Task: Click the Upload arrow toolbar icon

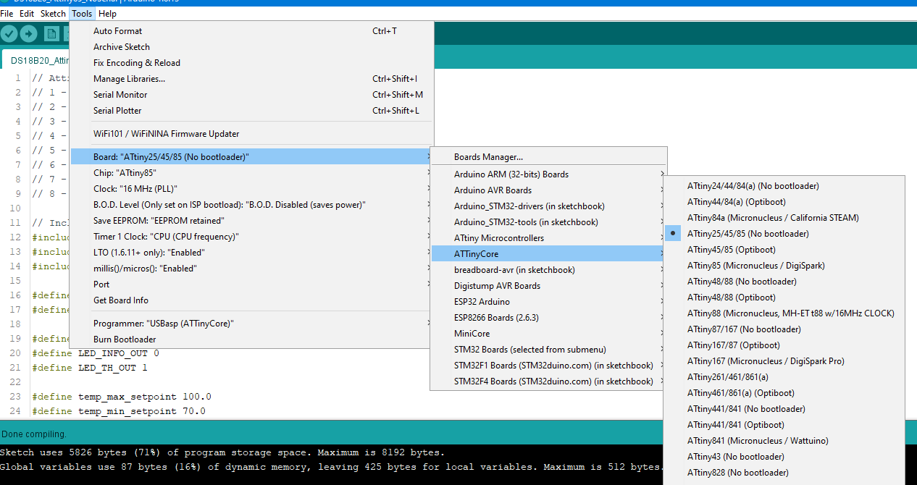Action: click(28, 33)
